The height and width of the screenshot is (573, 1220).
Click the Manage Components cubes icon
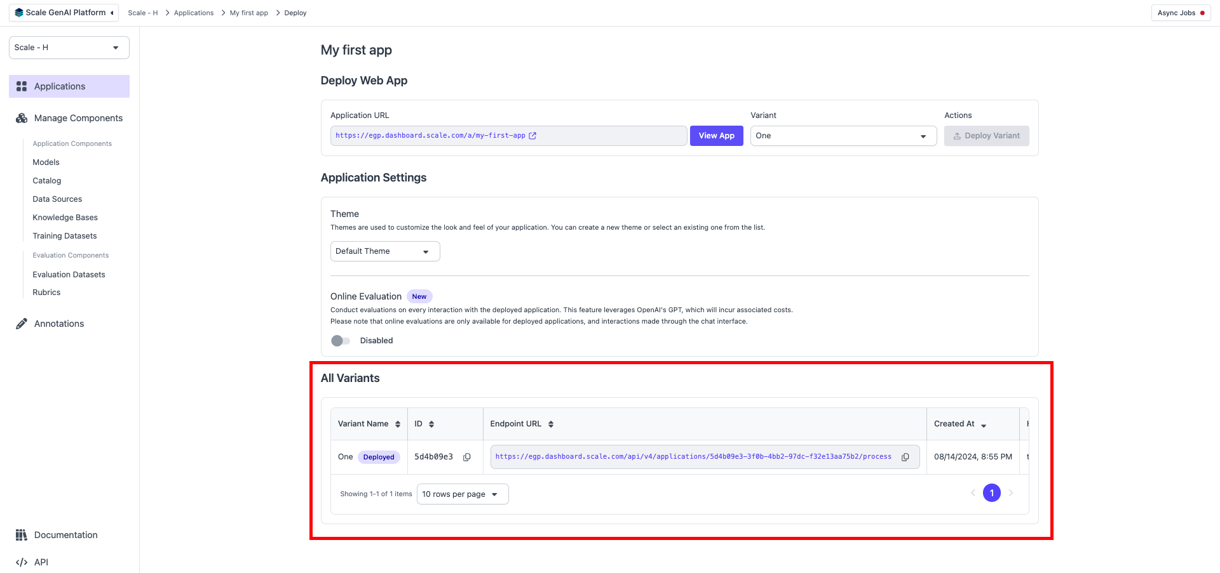tap(22, 118)
